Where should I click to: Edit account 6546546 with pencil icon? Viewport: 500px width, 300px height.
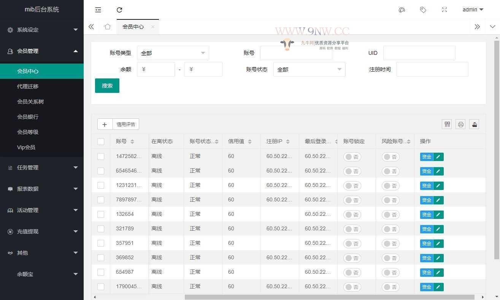tap(438, 171)
